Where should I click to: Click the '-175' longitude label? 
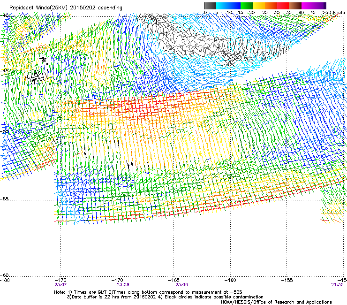[x=60, y=280]
